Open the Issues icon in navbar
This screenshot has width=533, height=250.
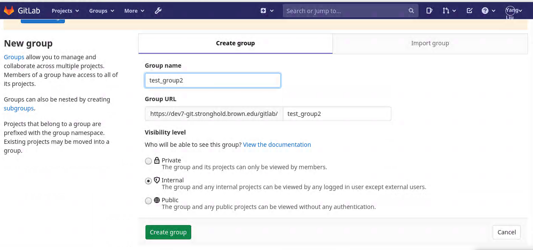[429, 11]
